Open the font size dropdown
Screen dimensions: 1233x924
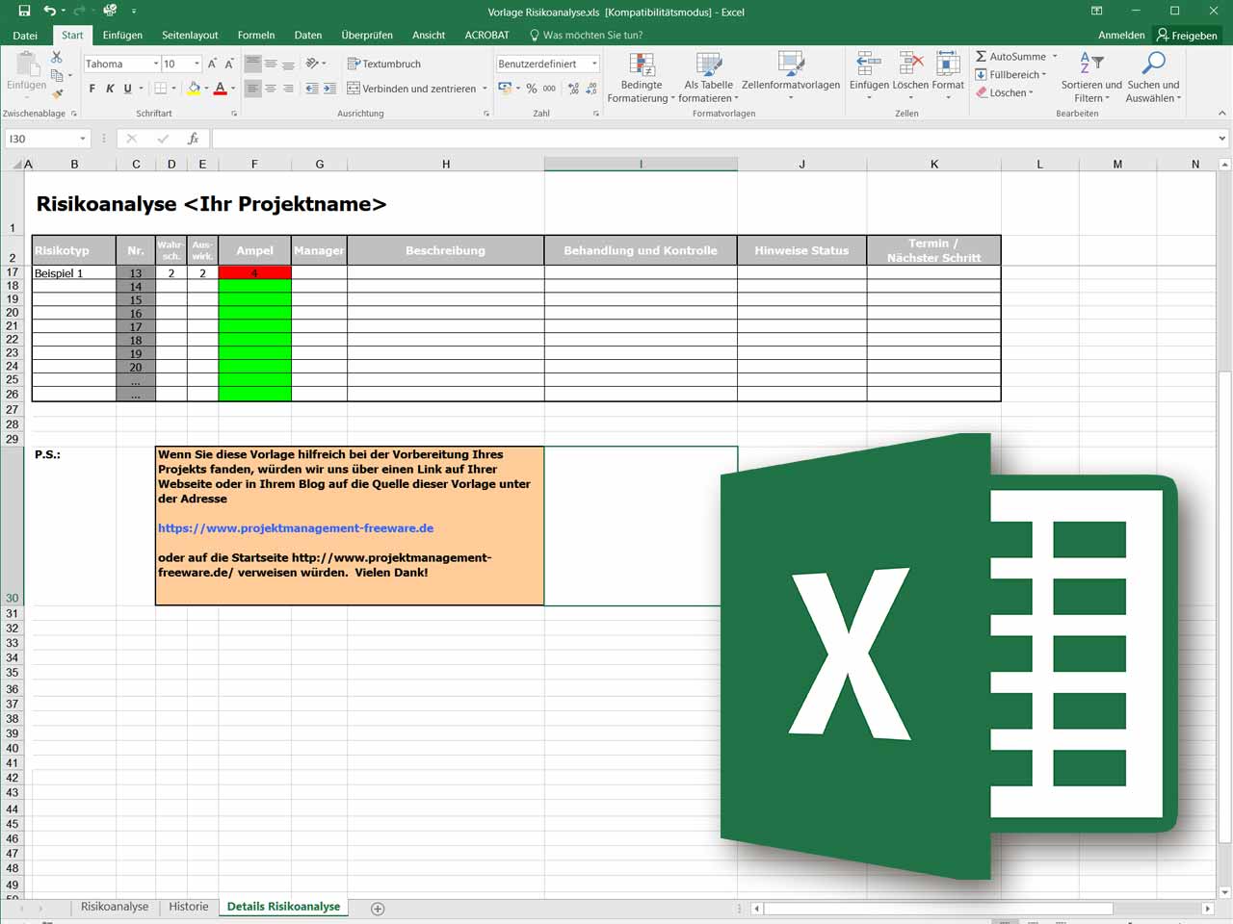coord(197,64)
